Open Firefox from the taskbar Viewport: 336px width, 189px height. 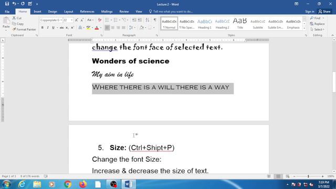[83, 184]
